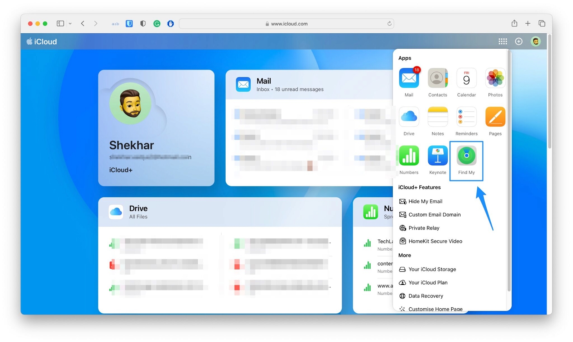Screen dimensions: 573x342
Task: Reload the page with refresh icon
Action: (x=389, y=24)
